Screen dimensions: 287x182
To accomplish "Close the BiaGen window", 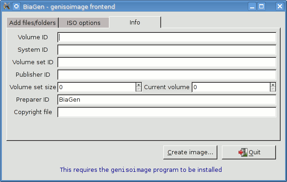I will (x=280, y=6).
